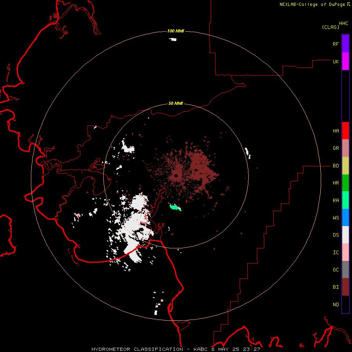This screenshot has width=352, height=352.
Task: Click the ND black legend swatch
Action: (x=345, y=304)
